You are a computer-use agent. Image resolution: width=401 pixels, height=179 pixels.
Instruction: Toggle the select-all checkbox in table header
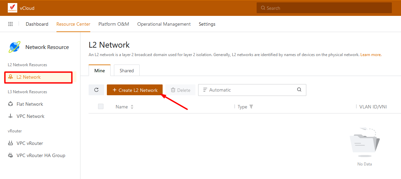pos(101,106)
